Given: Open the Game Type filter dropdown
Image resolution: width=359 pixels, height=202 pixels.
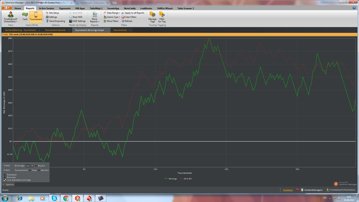Looking at the screenshot, I should (x=112, y=17).
